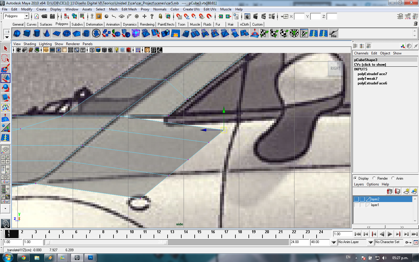Viewport: 419px width, 262px height.
Task: Click the X coordinate input field
Action: [299, 17]
